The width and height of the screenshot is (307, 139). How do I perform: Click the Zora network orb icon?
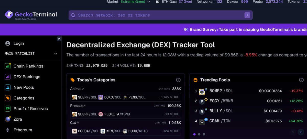click(8, 119)
